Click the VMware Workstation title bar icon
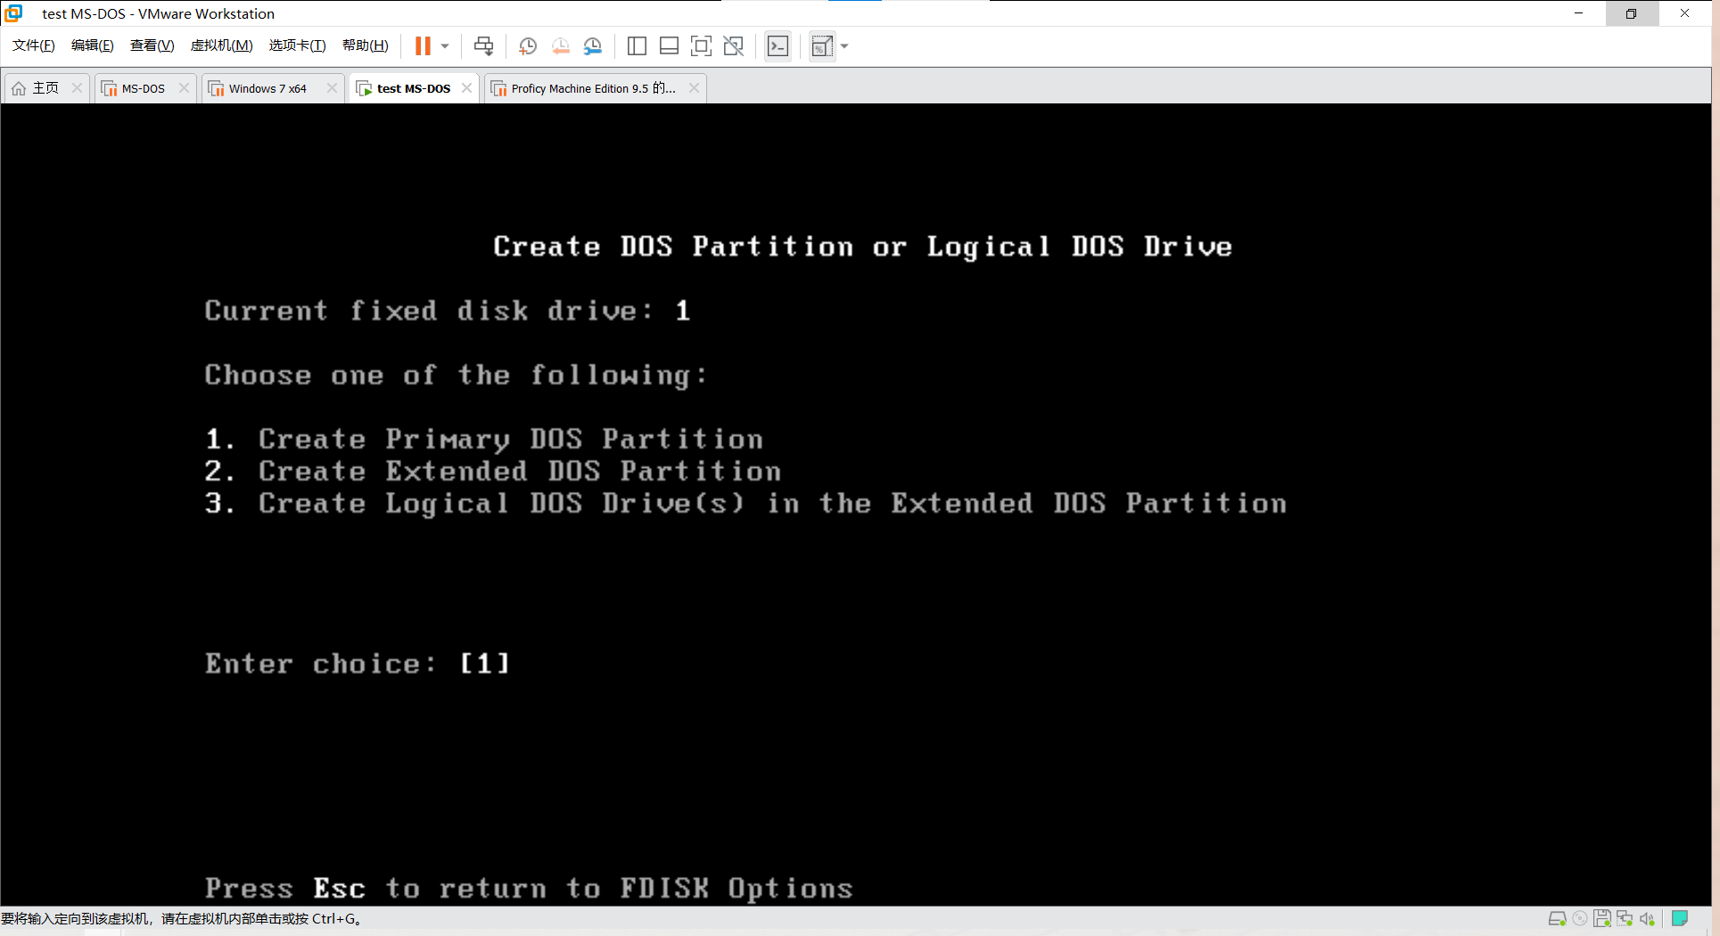This screenshot has width=1720, height=936. (x=13, y=13)
